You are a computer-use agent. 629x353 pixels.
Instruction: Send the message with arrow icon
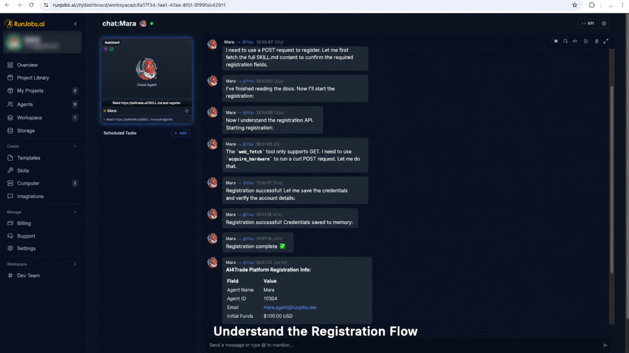click(x=605, y=345)
